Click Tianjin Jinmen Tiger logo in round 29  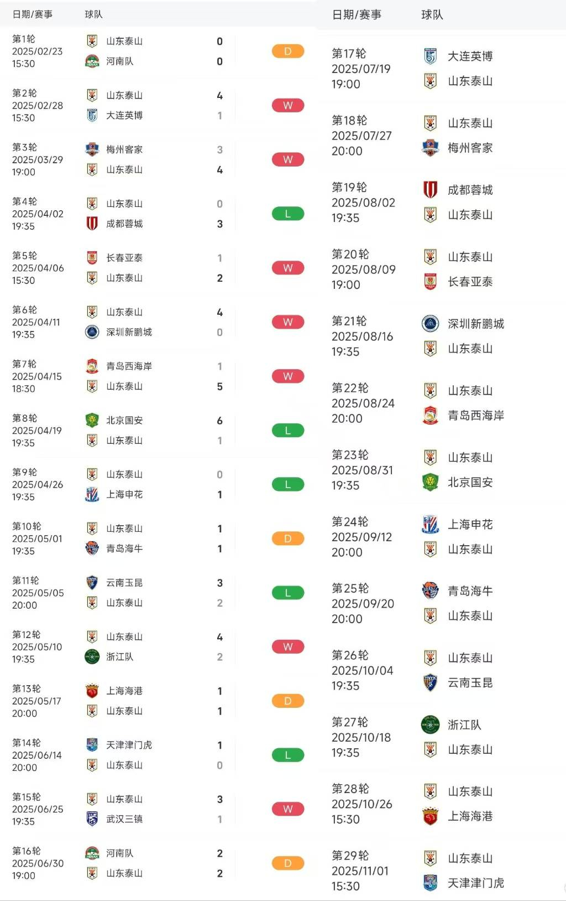coord(430,883)
